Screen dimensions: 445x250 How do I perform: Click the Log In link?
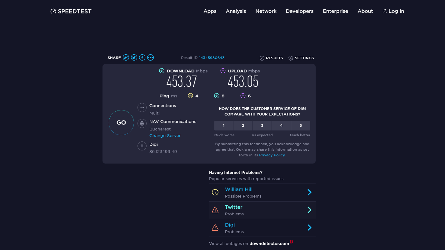click(x=396, y=11)
